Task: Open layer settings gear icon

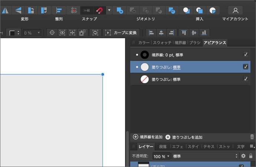Action: coord(243,156)
